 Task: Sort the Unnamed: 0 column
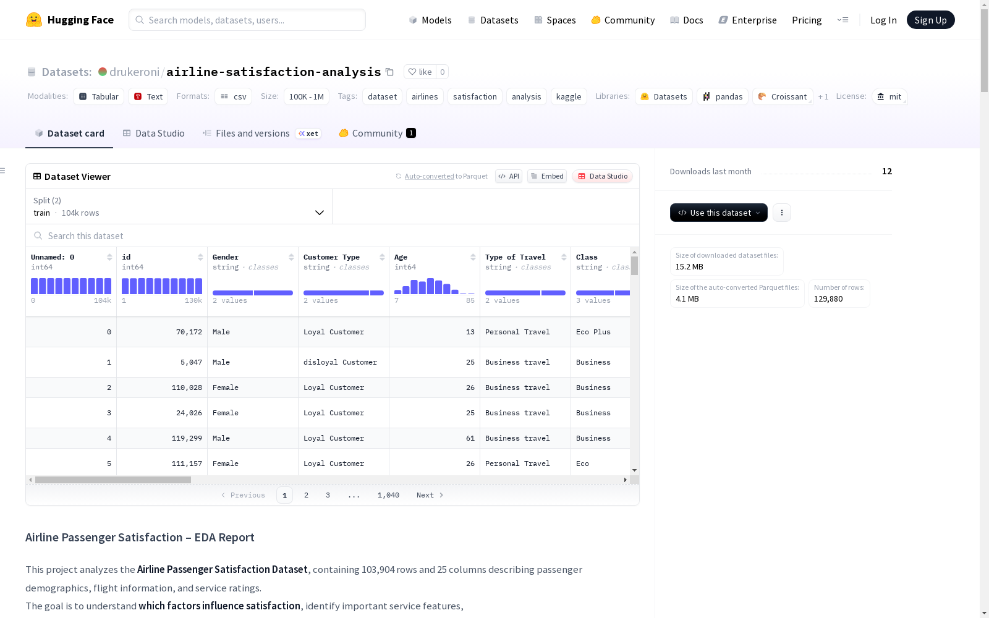click(x=109, y=257)
